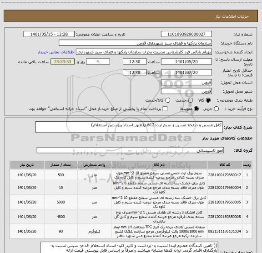This screenshot has width=262, height=253.
Task: Click the تعداد / مقدار column header
Action: tap(61, 165)
